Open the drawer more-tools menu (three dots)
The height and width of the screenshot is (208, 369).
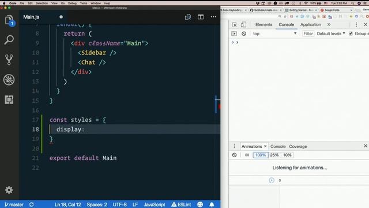pos(234,146)
